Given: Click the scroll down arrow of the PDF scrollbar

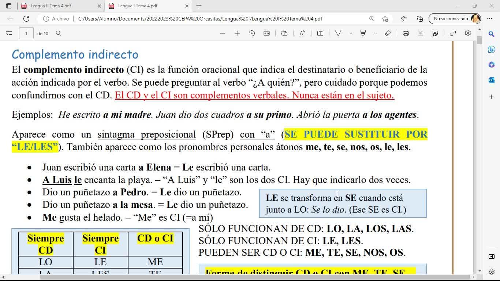Looking at the screenshot, I should tap(480, 271).
